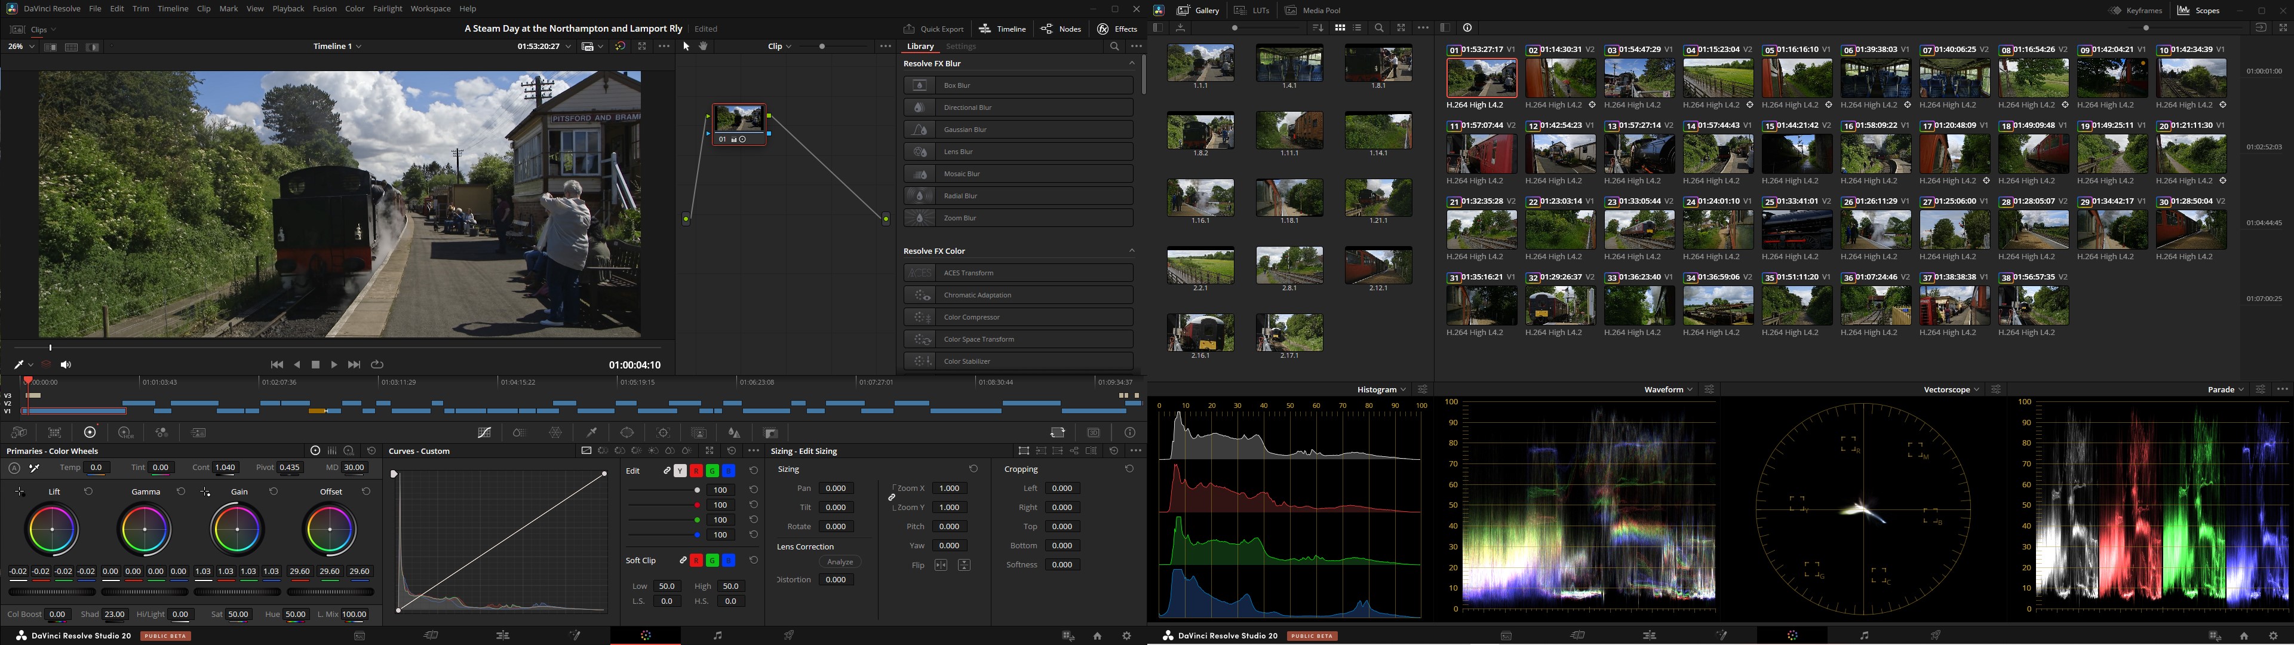Screen dimensions: 2294x645
Task: Open the Clips dropdown
Action: tap(44, 29)
